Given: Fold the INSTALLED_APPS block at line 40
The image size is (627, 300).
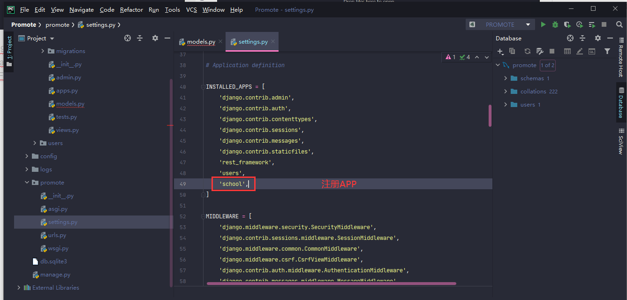Looking at the screenshot, I should (202, 87).
